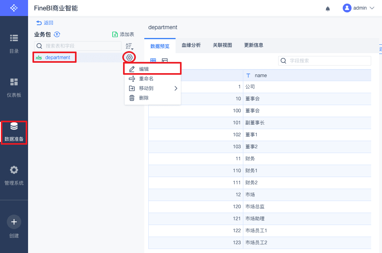Open 管理系统 management settings
382x253 pixels.
14,175
